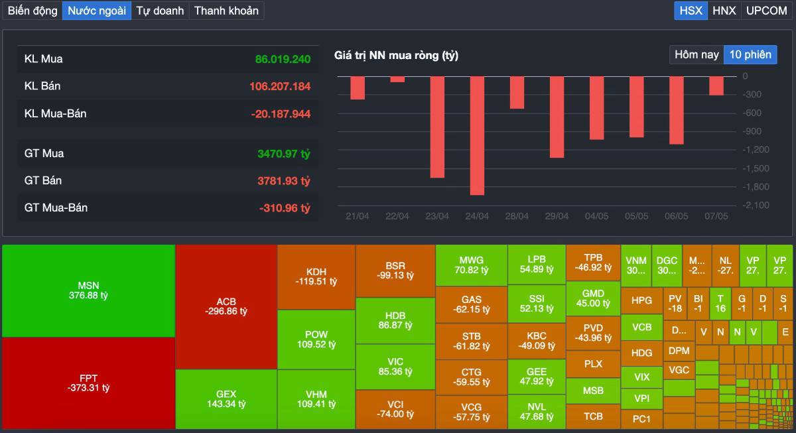Open the VGC tile
Screen dimensions: 796x433
coord(679,369)
